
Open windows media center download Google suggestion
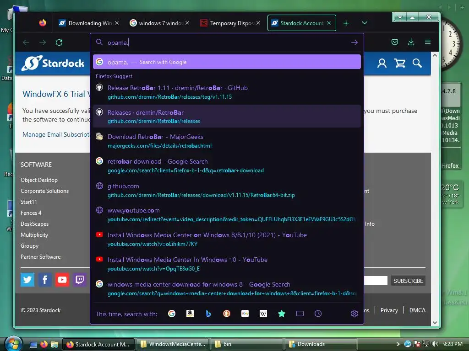point(227,289)
